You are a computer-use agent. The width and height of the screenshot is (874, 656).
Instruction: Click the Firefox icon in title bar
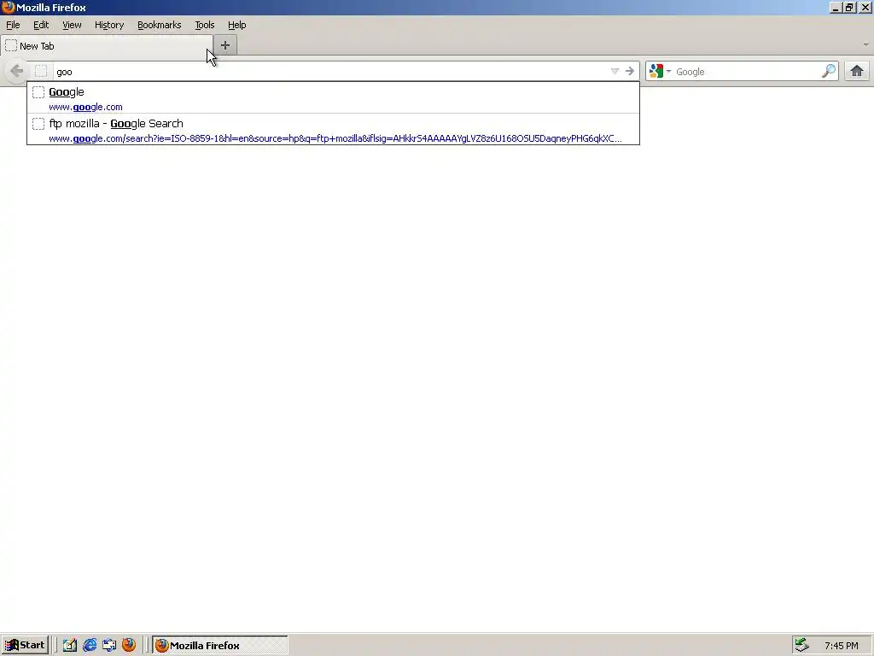point(8,7)
